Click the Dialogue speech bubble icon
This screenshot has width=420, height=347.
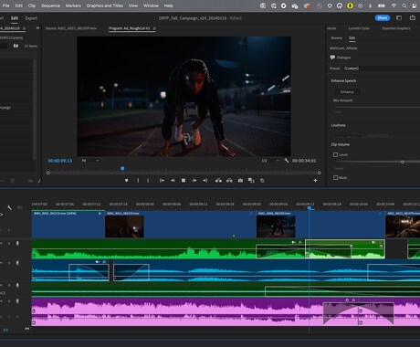[332, 58]
